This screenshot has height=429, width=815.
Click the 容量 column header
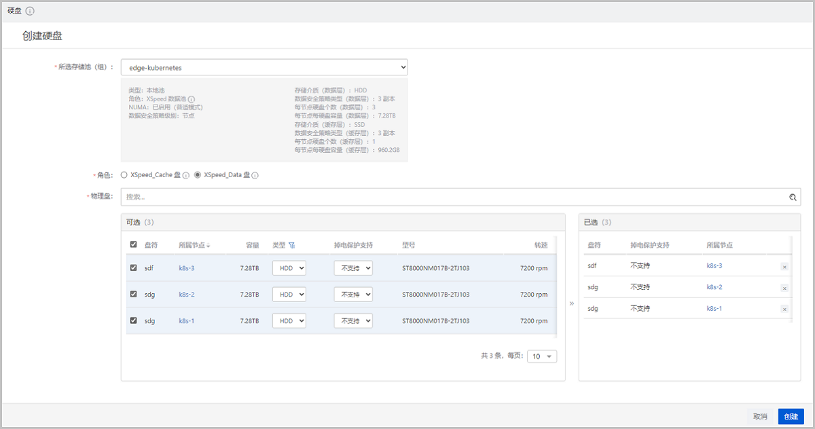(x=252, y=245)
